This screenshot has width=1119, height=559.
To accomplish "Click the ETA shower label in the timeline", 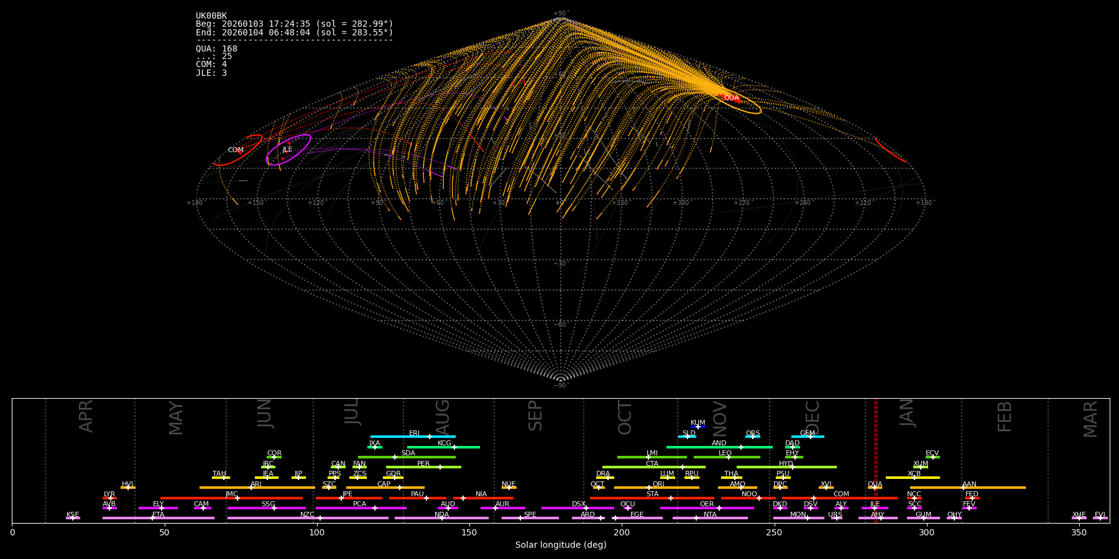I will 159,514.
